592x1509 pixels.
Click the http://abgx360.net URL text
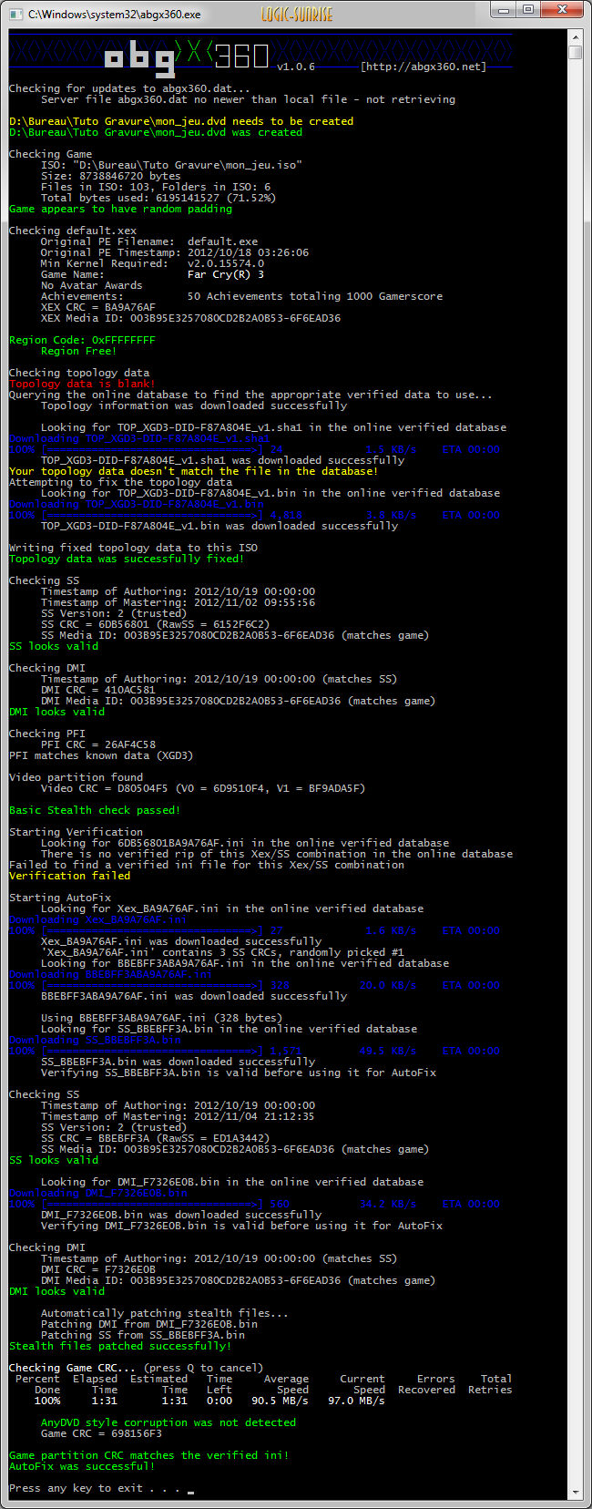(423, 67)
